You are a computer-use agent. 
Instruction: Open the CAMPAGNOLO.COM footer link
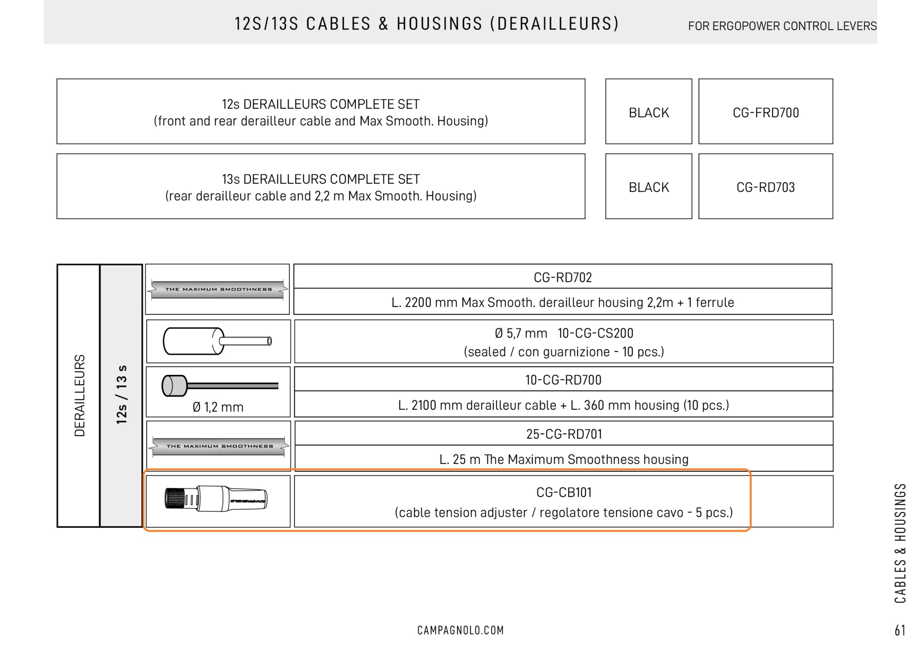point(460,630)
